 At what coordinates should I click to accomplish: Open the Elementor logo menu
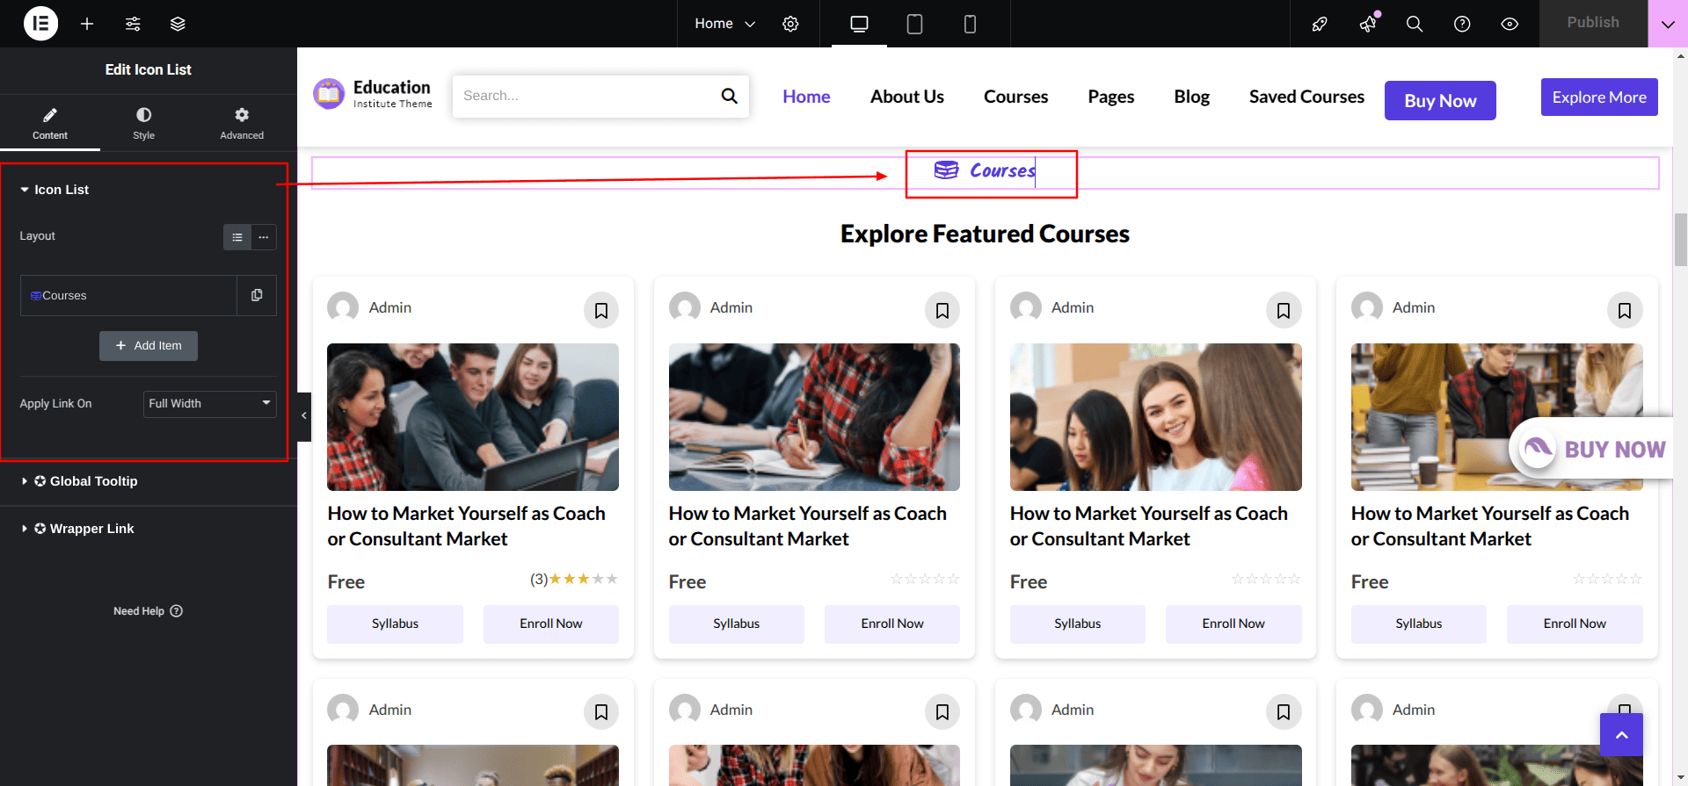click(x=40, y=24)
